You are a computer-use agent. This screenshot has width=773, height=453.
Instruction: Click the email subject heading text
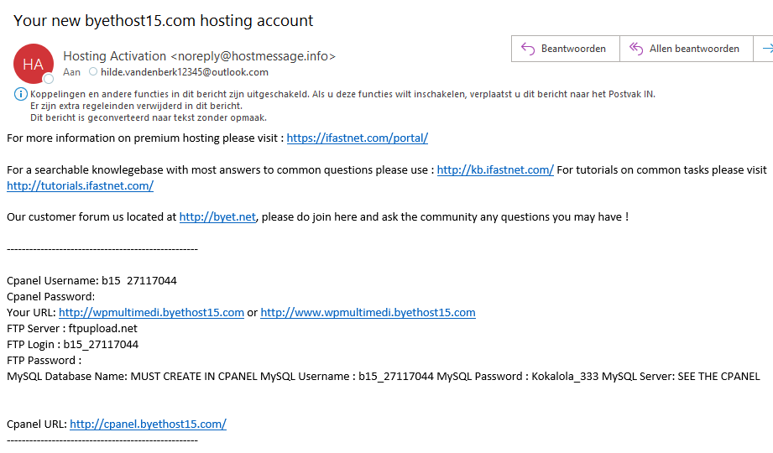163,21
